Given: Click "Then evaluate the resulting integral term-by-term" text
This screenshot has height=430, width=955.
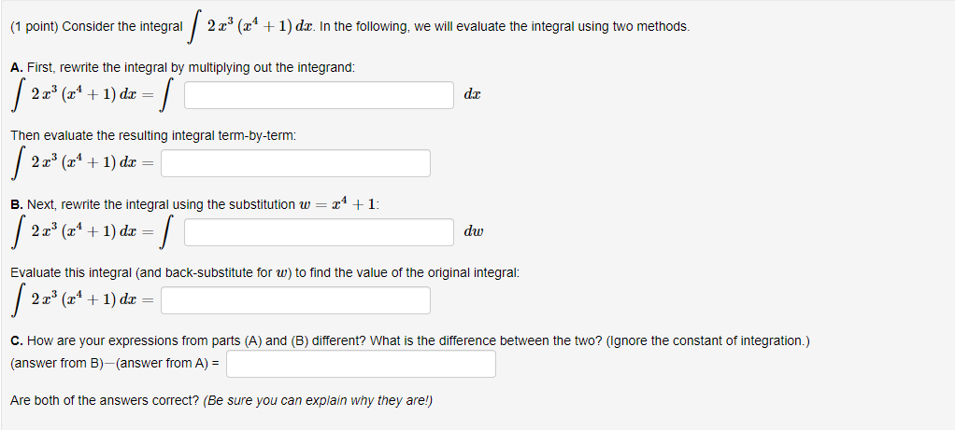Looking at the screenshot, I should 153,136.
